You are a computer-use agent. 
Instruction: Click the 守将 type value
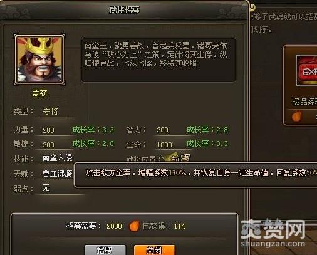50,112
